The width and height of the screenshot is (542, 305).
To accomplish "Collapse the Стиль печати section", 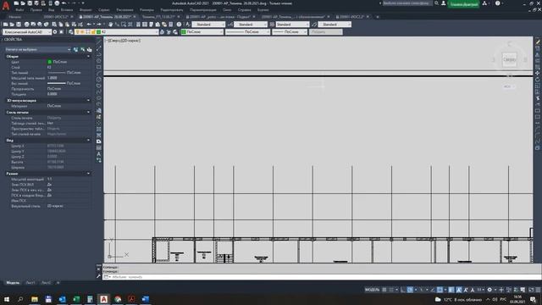I will click(x=88, y=113).
